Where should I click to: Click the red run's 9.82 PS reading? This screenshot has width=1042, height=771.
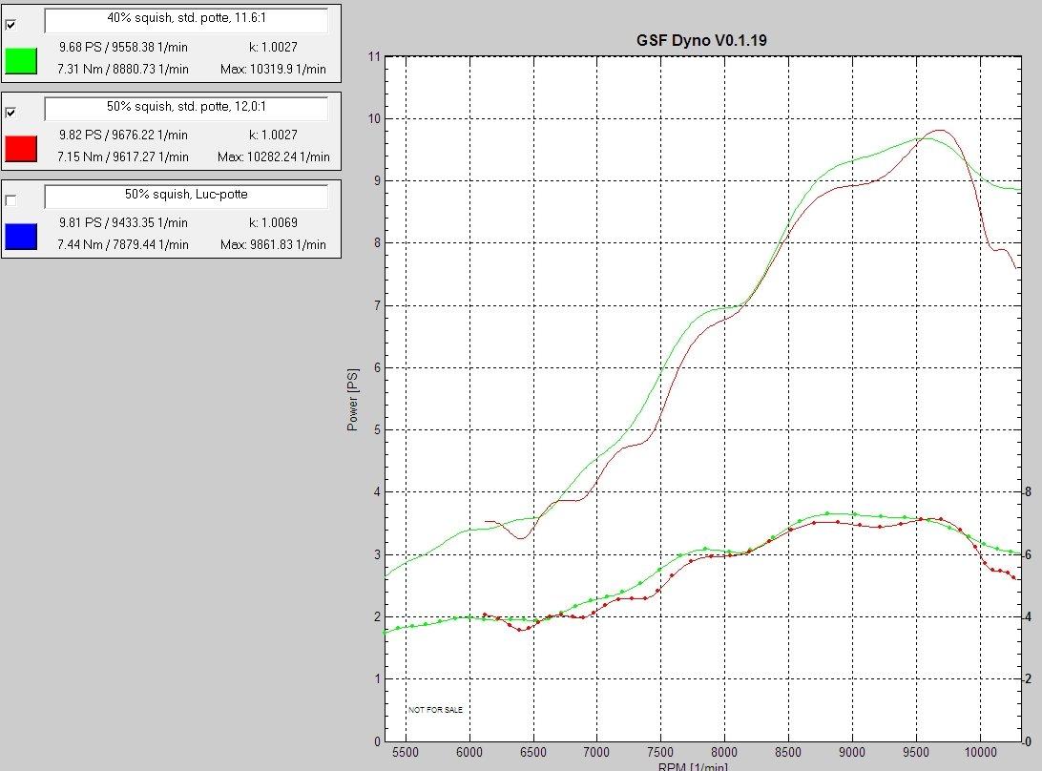(123, 135)
